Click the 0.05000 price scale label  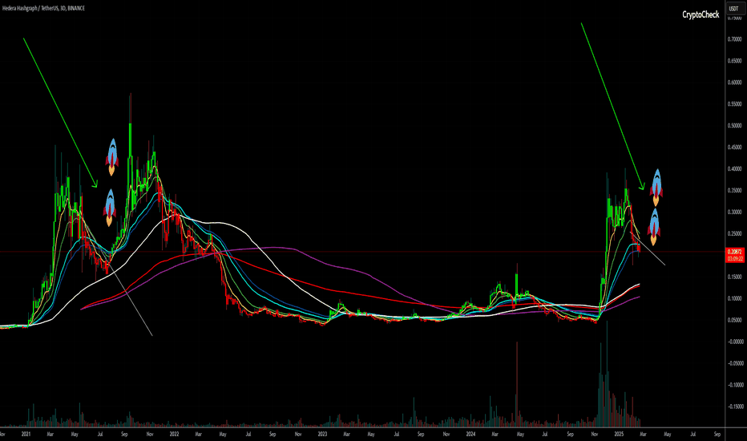click(735, 321)
